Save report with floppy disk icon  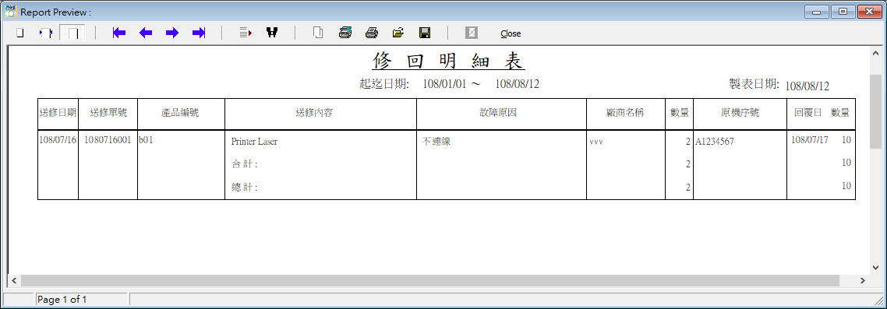[x=425, y=33]
